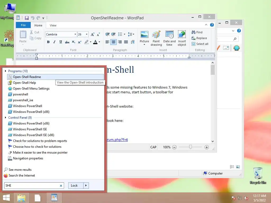
Task: Click Select all in Editing group
Action: (x=200, y=44)
